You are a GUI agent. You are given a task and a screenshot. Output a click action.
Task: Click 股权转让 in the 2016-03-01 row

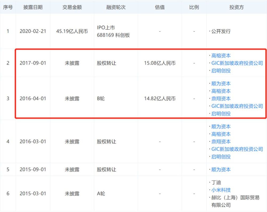pyautogui.click(x=107, y=142)
